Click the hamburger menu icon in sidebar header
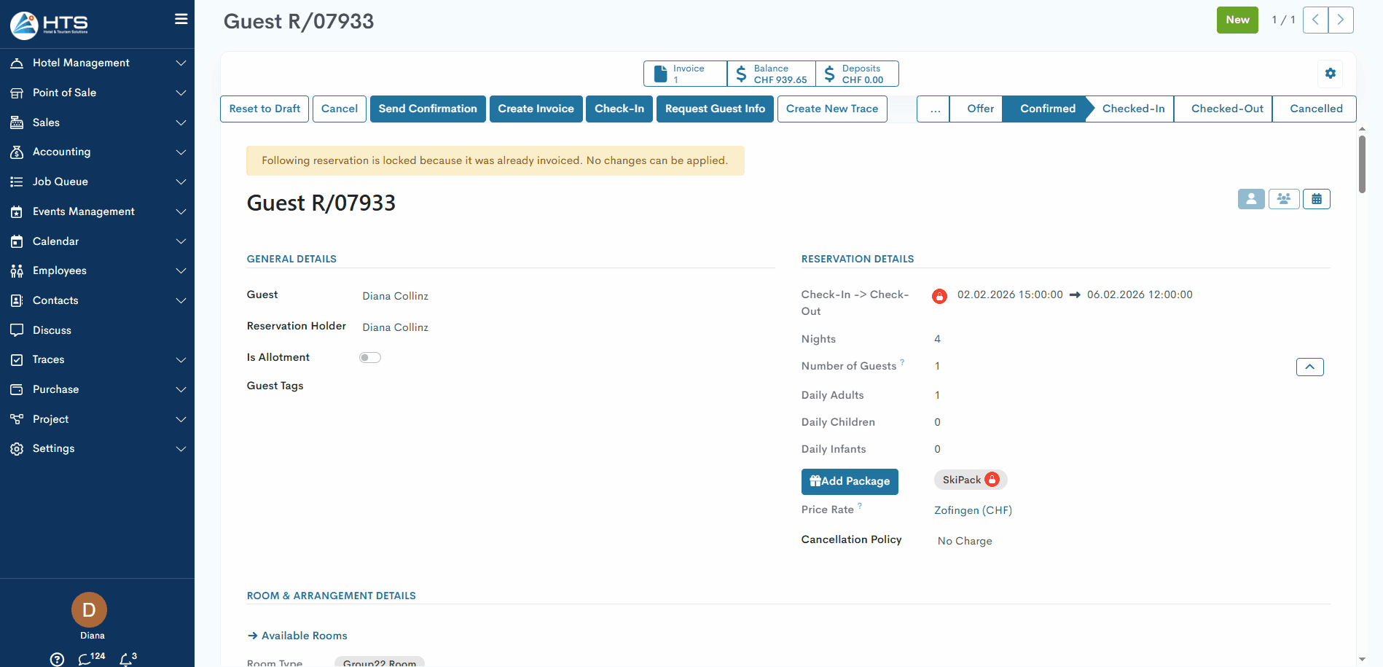 pos(181,20)
